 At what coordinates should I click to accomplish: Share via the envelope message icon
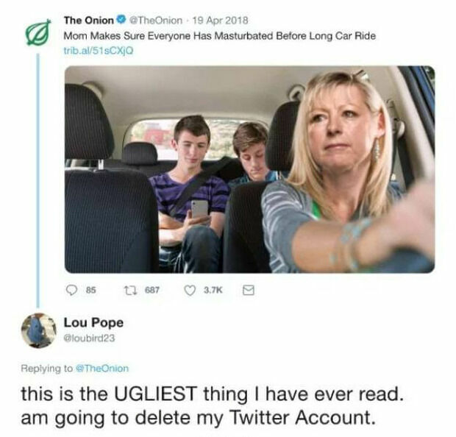[249, 290]
